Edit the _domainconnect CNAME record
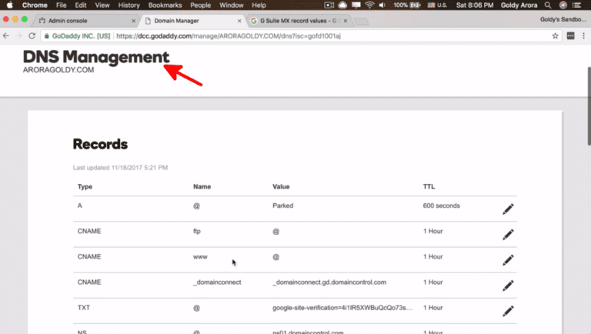 [508, 286]
